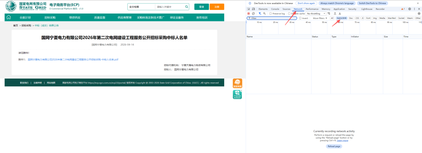Click the green floating icon below customer service
The image size is (422, 153).
point(237,95)
